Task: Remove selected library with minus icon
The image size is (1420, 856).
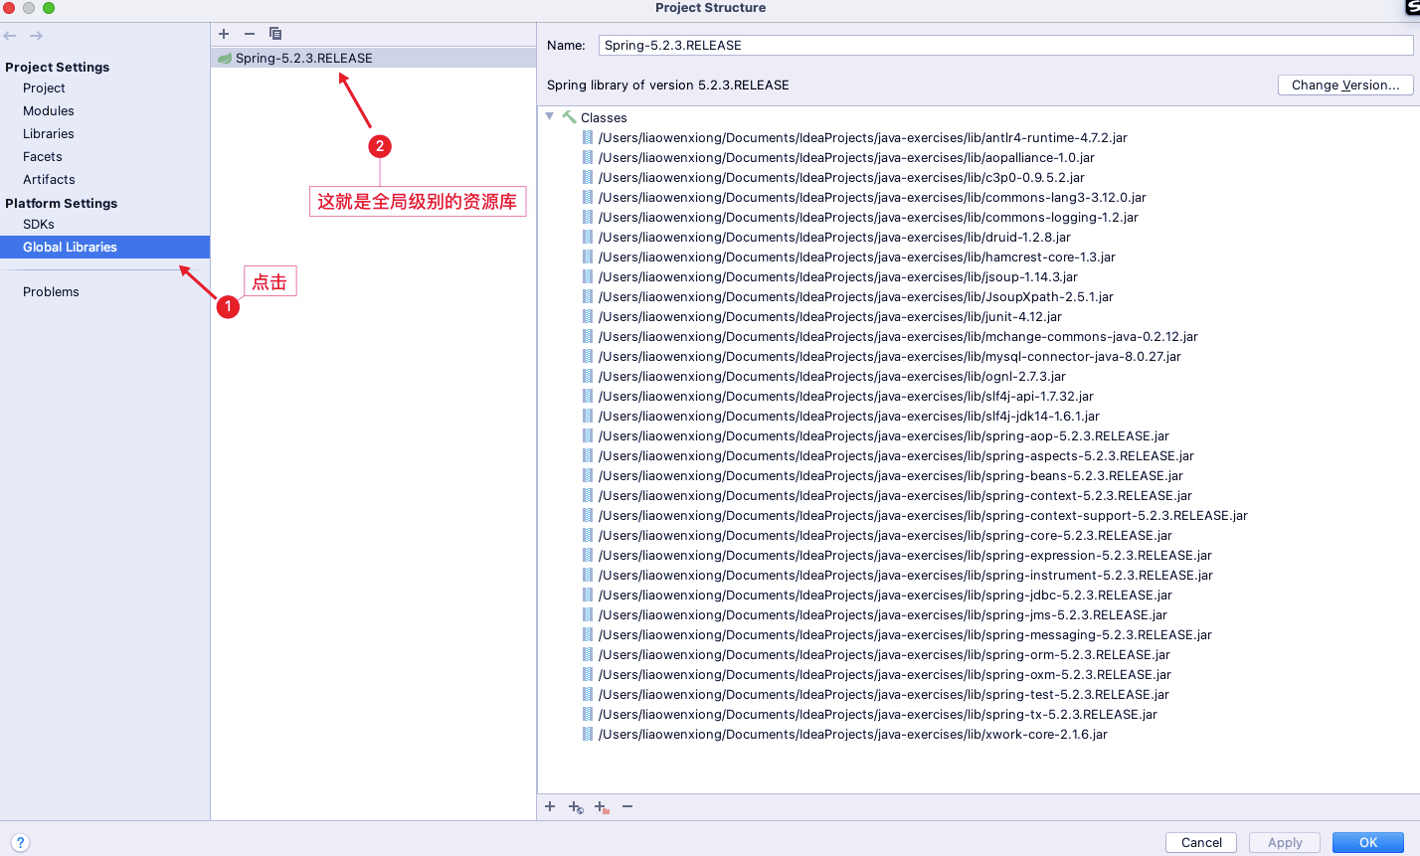Action: pyautogui.click(x=250, y=34)
